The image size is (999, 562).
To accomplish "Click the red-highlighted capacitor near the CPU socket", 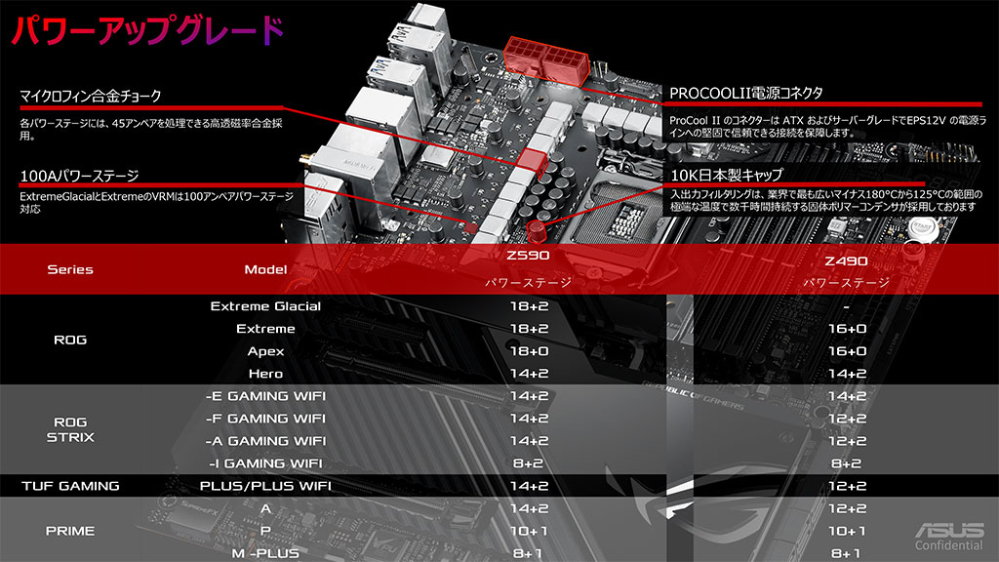I will pos(538,231).
